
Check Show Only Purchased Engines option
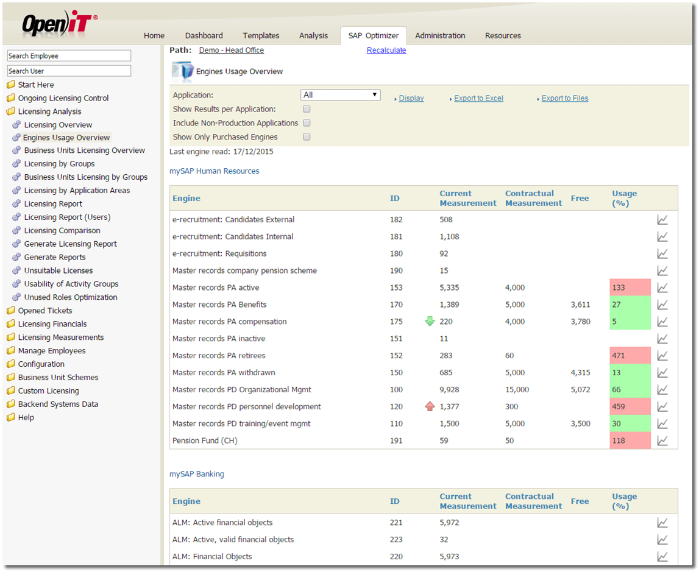[x=307, y=137]
